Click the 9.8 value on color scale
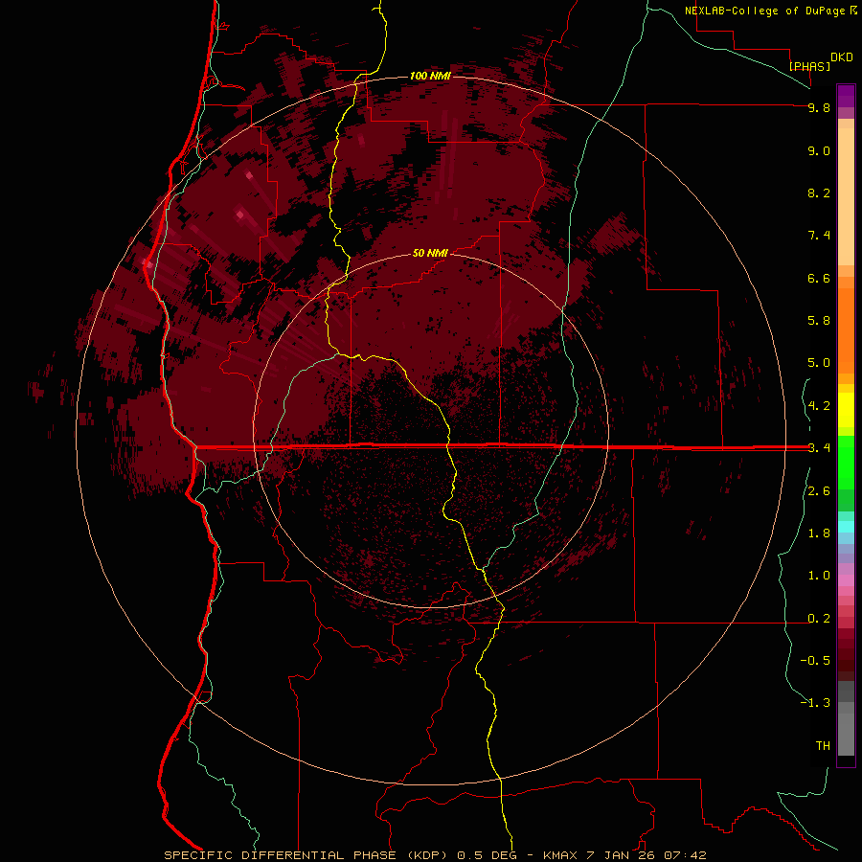Viewport: 862px width, 862px height. pyautogui.click(x=819, y=107)
